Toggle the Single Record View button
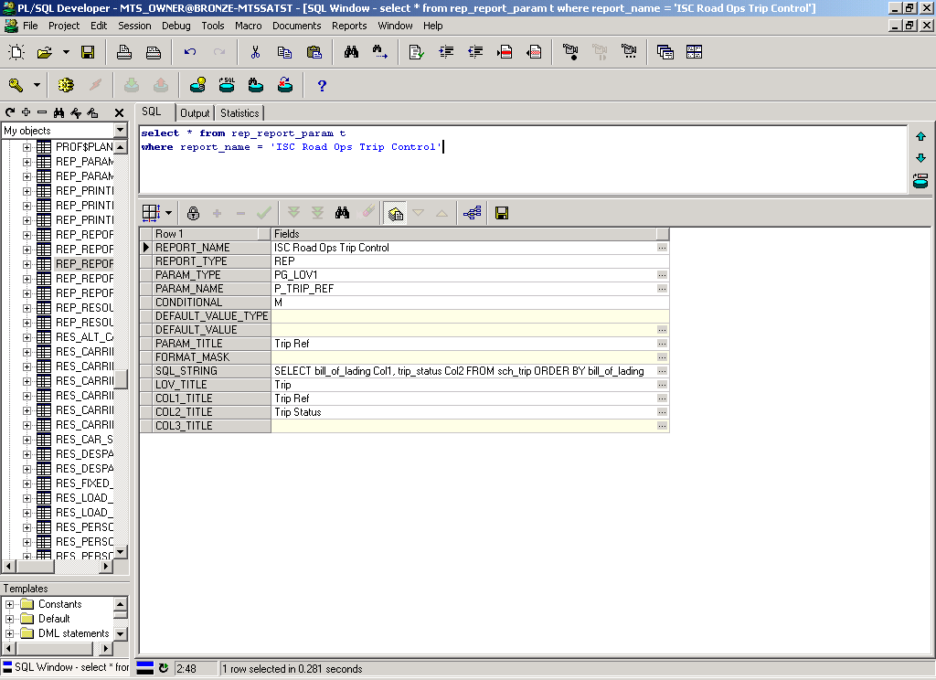Image resolution: width=936 pixels, height=680 pixels. pyautogui.click(x=395, y=213)
